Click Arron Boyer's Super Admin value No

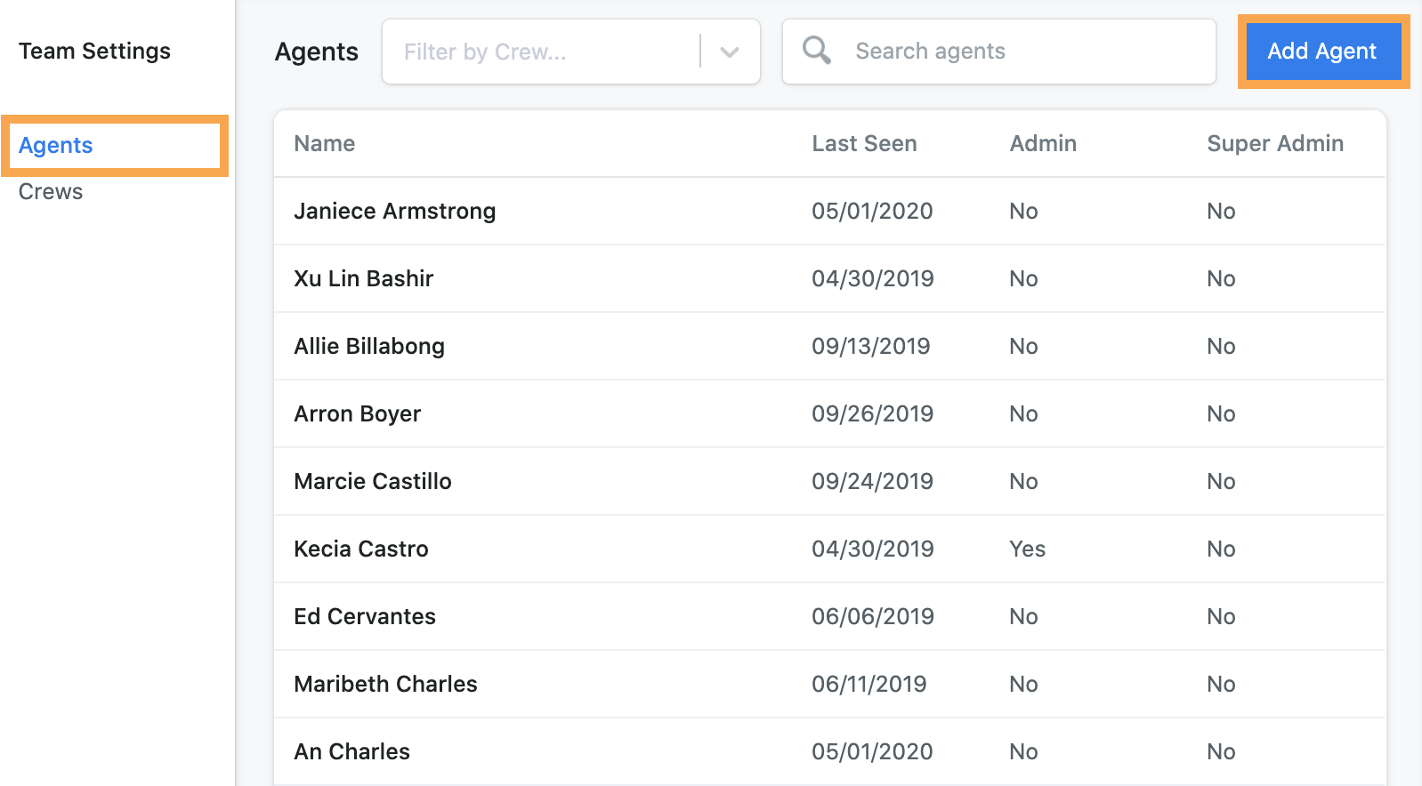coord(1222,413)
